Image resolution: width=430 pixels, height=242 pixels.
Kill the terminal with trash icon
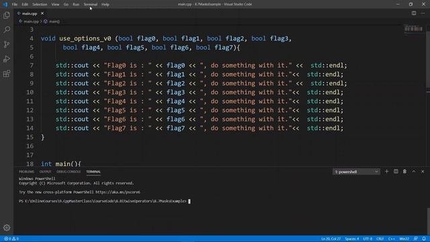[404, 171]
